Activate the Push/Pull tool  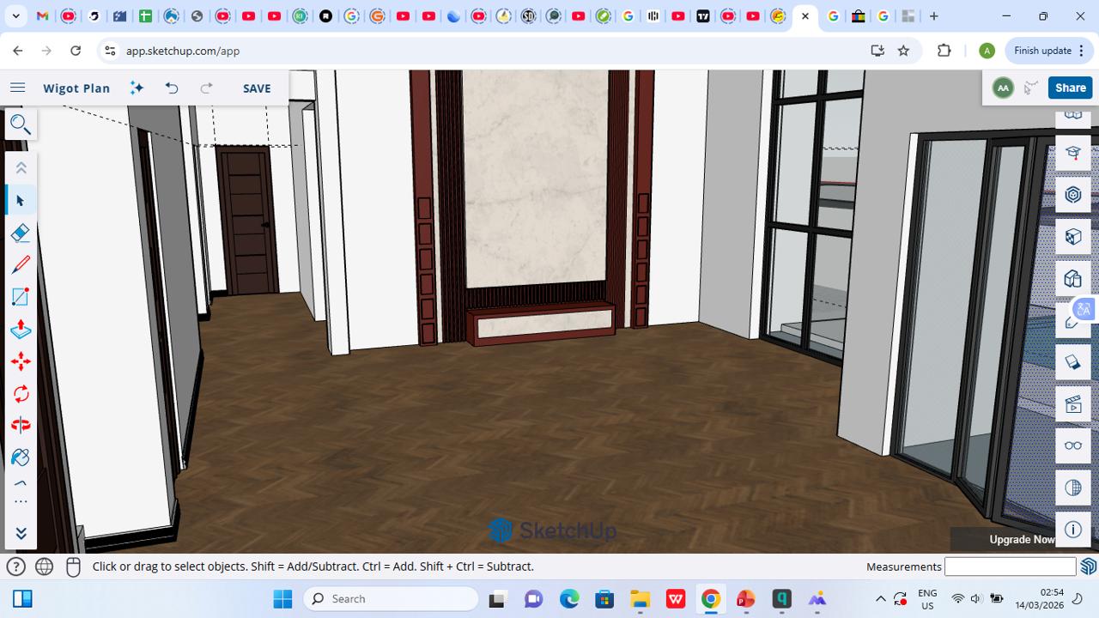click(x=21, y=330)
